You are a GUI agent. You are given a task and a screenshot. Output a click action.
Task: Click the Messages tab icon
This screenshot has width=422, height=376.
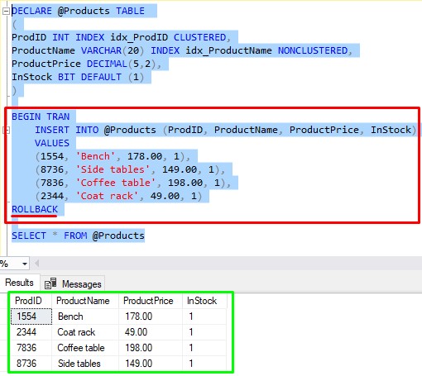pos(50,283)
